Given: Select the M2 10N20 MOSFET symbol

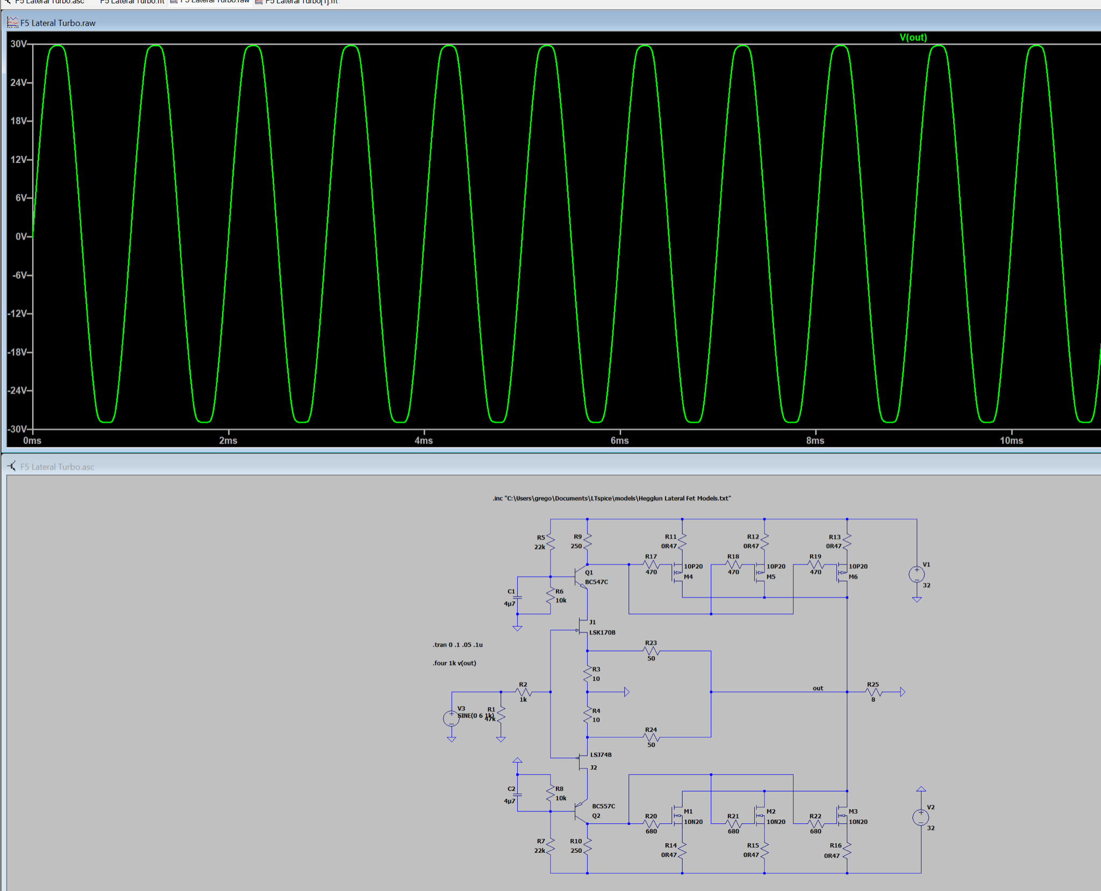Looking at the screenshot, I should tap(760, 815).
